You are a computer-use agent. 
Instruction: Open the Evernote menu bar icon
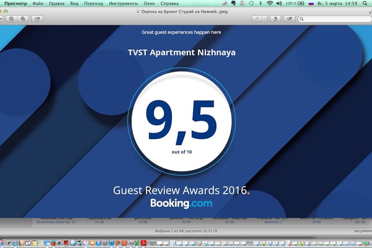tap(233, 3)
